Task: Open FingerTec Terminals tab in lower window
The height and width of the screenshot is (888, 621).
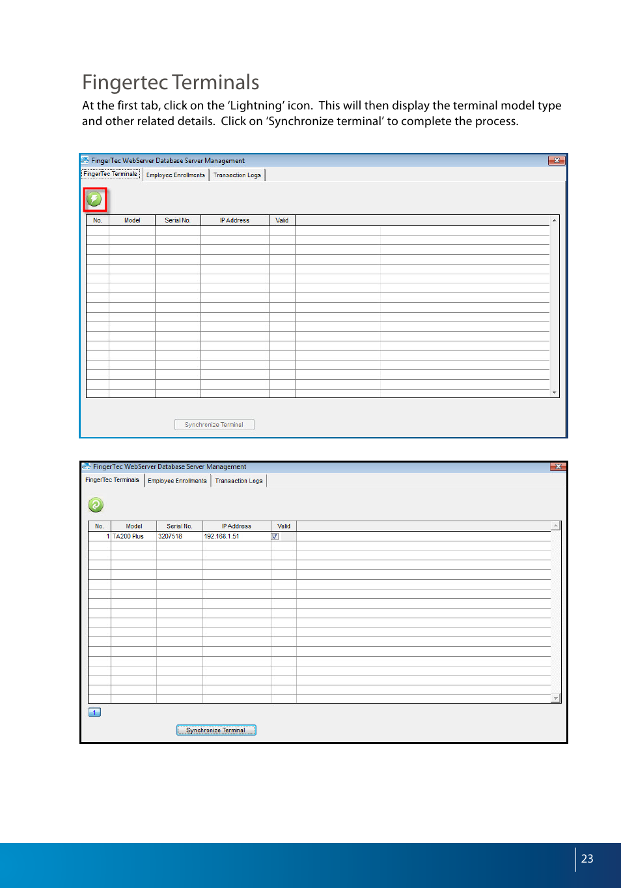Action: [112, 480]
